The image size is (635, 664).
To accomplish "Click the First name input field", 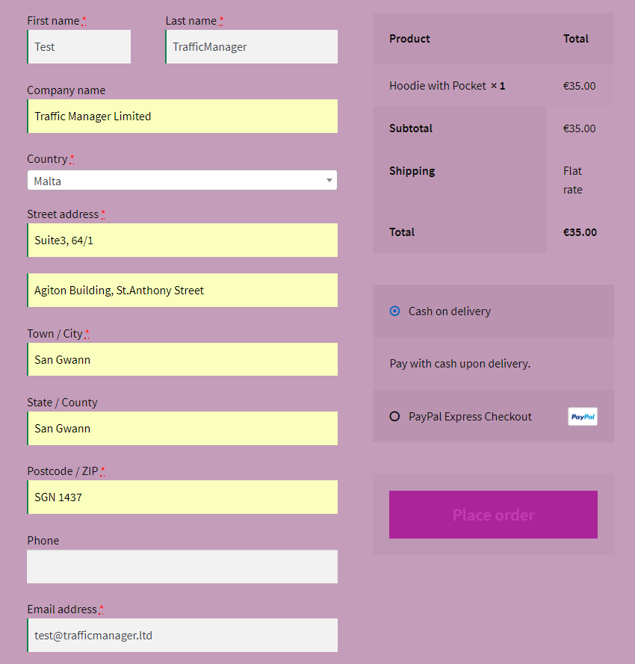I will (78, 46).
